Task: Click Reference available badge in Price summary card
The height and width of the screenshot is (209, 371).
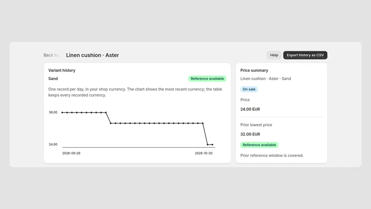Action: tap(259, 145)
